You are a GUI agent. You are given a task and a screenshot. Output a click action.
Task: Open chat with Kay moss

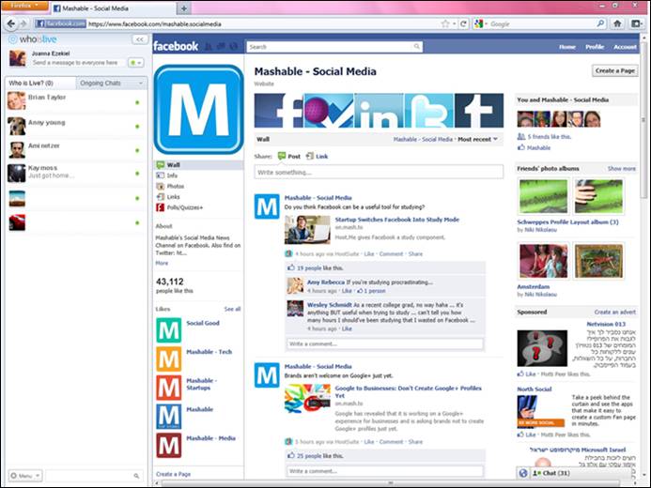coord(76,173)
